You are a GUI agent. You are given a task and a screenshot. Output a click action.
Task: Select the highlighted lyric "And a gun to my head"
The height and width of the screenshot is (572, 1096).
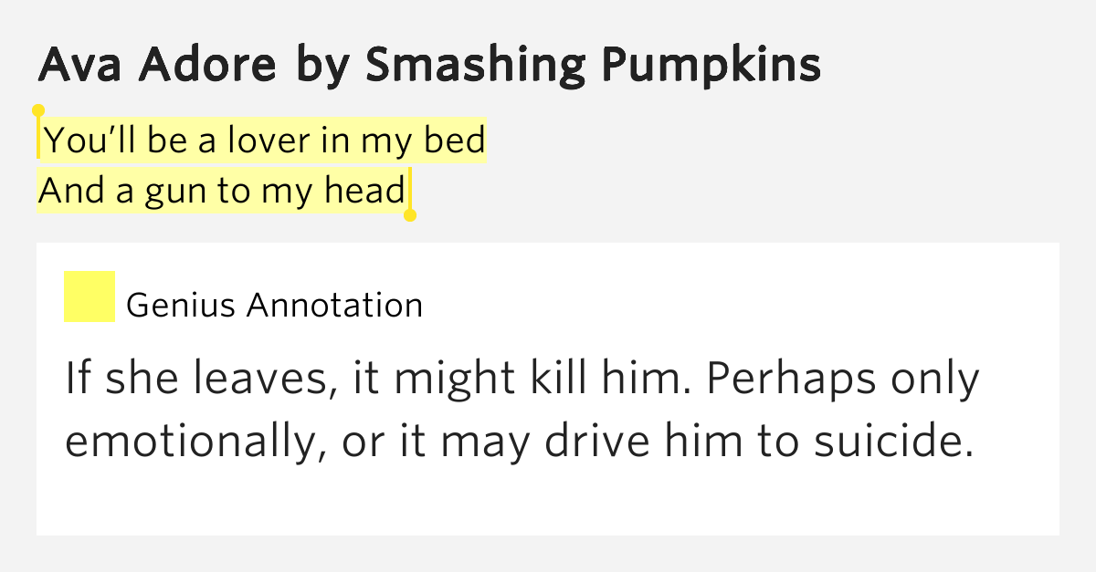pyautogui.click(x=222, y=191)
